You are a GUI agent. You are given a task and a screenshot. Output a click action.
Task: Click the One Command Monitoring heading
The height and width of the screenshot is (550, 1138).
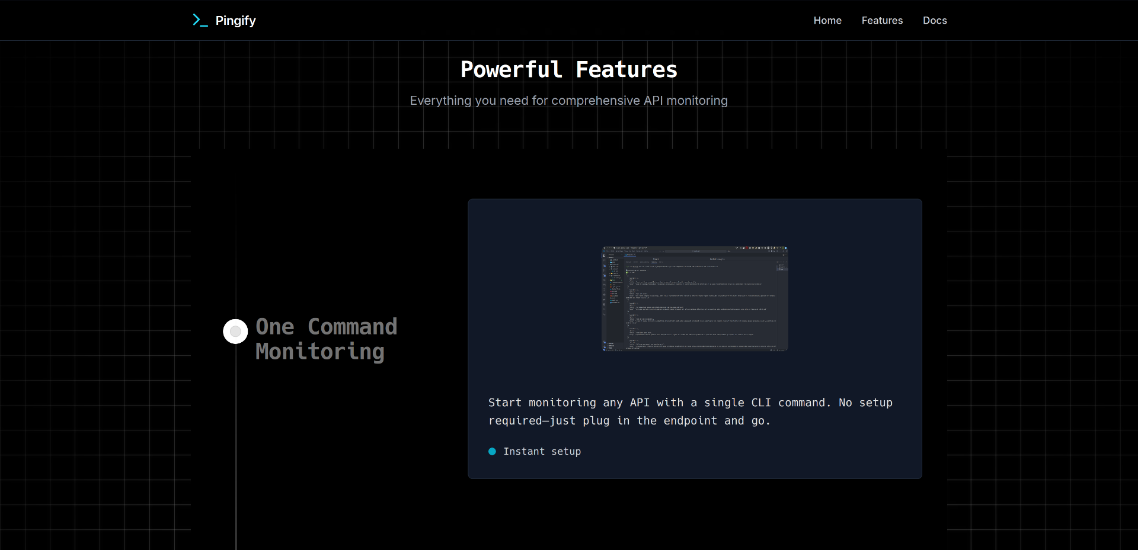[327, 339]
